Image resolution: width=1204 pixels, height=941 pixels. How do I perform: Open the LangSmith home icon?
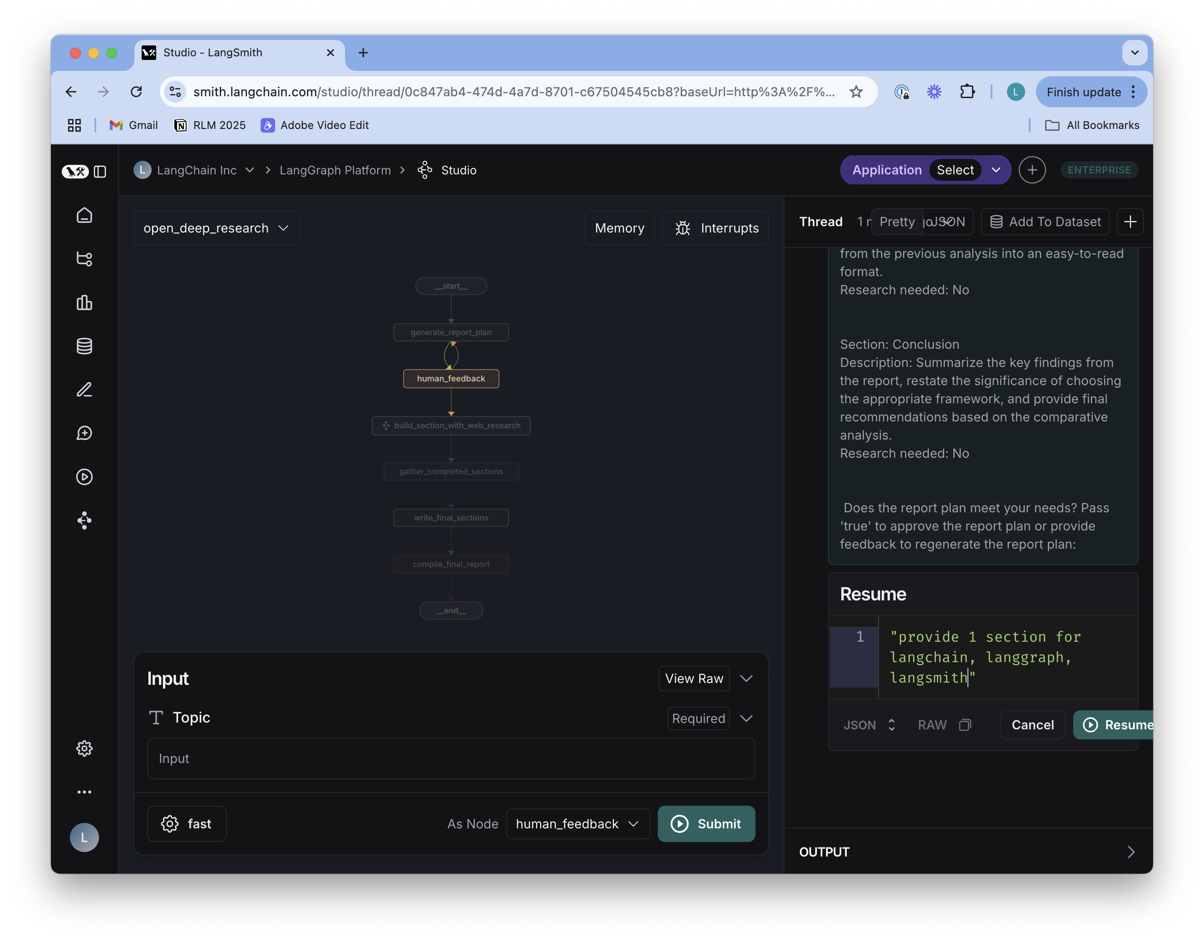(x=84, y=215)
